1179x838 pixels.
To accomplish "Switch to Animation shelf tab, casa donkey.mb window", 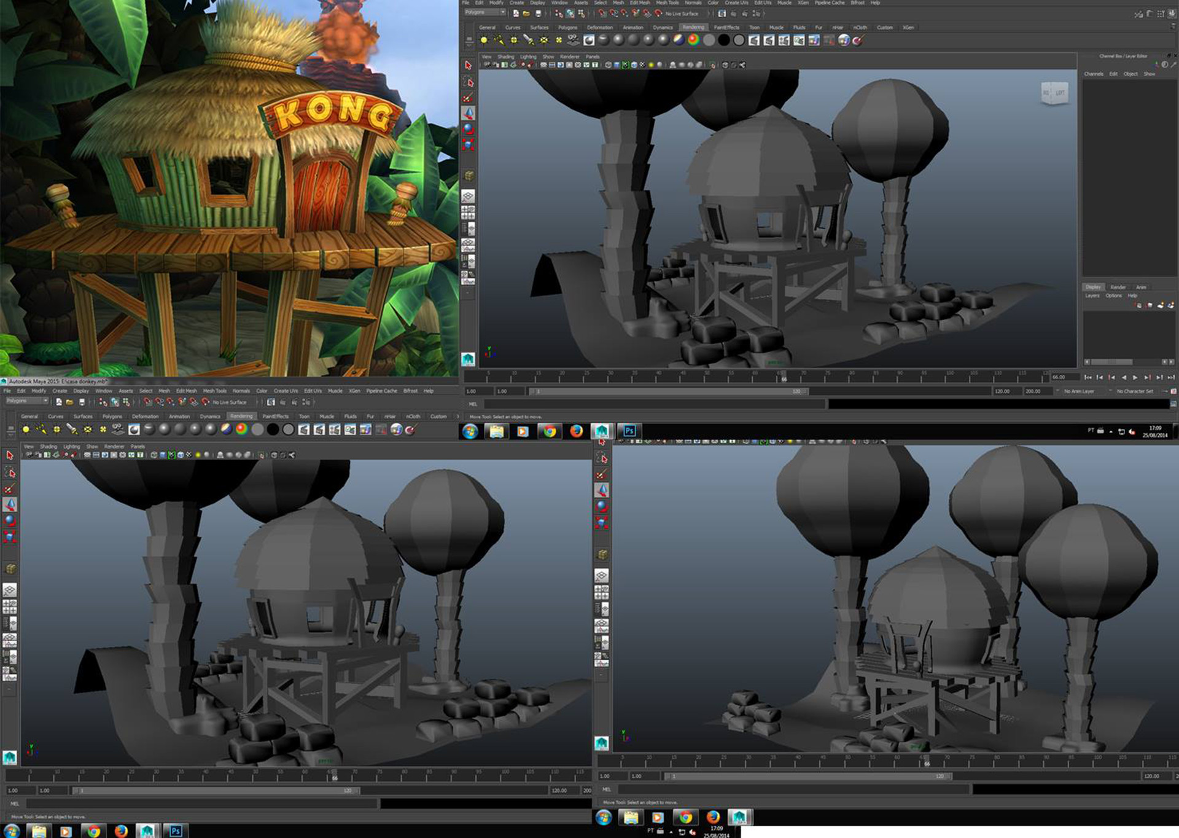I will (179, 417).
